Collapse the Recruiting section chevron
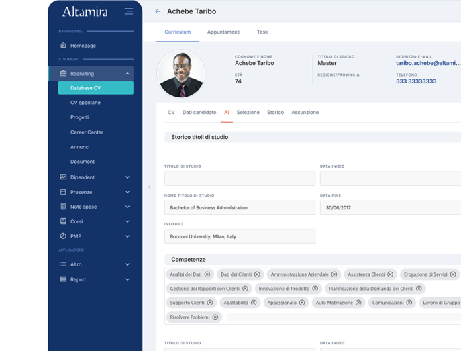461x351 pixels. [x=127, y=74]
